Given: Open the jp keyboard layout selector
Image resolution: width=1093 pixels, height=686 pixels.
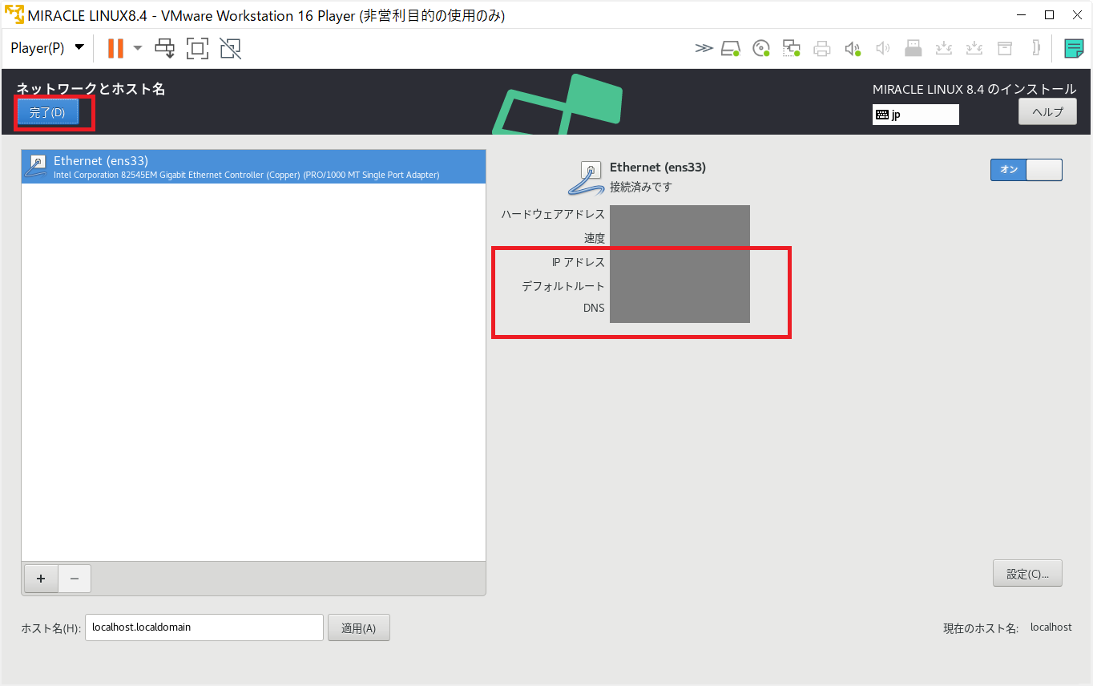Looking at the screenshot, I should 916,115.
